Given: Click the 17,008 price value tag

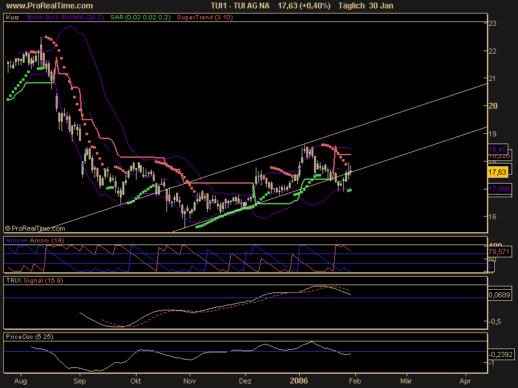Looking at the screenshot, I should coord(499,188).
